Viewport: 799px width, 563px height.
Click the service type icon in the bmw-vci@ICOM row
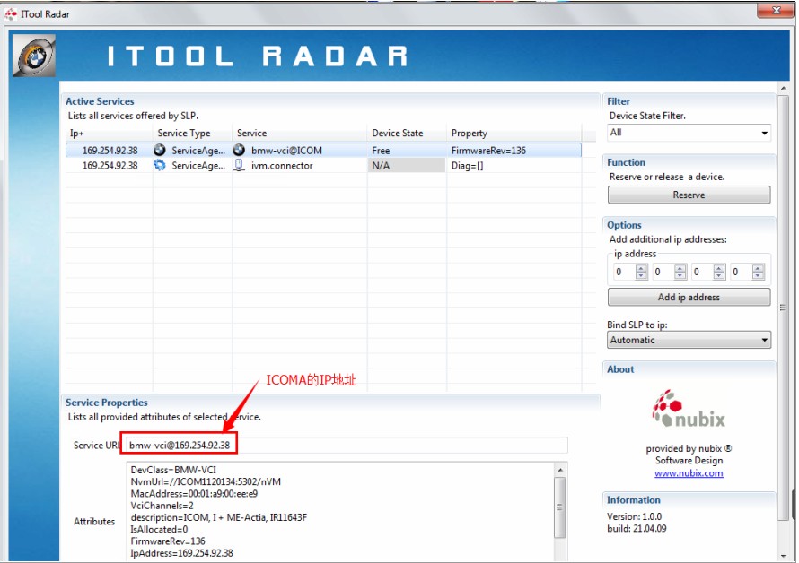pos(160,151)
